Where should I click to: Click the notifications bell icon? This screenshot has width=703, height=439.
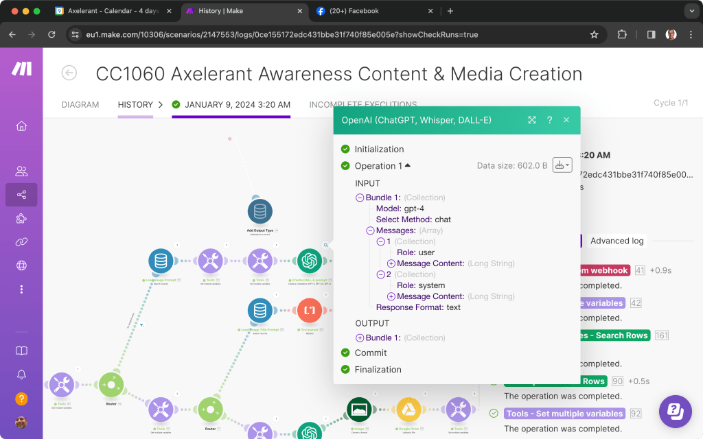pyautogui.click(x=21, y=374)
